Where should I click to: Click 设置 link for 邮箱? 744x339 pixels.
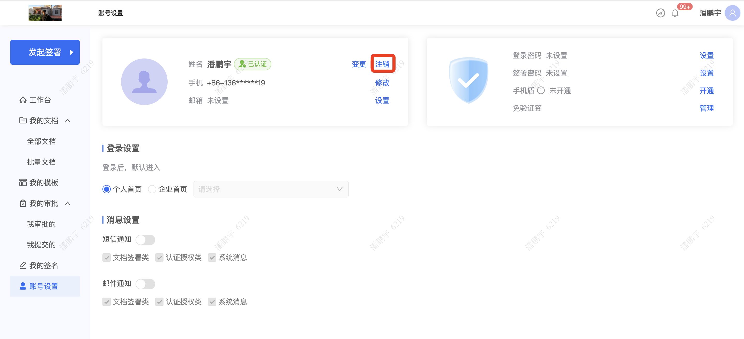pyautogui.click(x=382, y=101)
